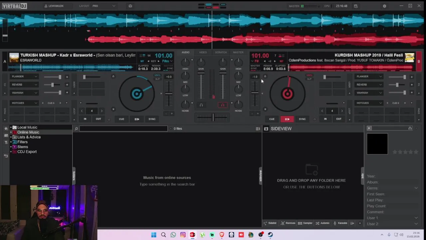Select Online Music in folder tree
Screen dimensions: 426x240
[28, 132]
